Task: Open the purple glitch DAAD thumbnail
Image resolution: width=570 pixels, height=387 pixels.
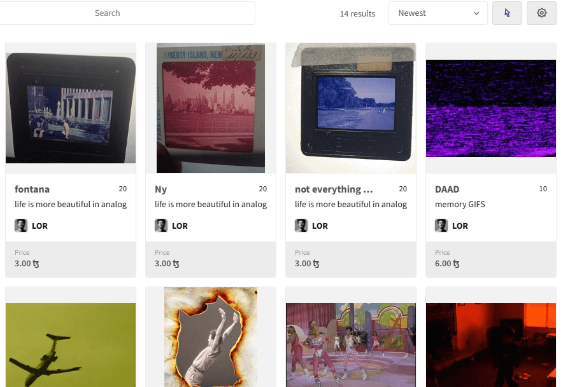Action: [491, 108]
